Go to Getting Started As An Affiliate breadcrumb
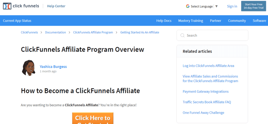The height and width of the screenshot is (124, 268). (x=140, y=32)
